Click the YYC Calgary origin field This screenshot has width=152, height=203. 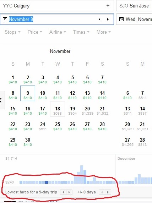coord(57,6)
